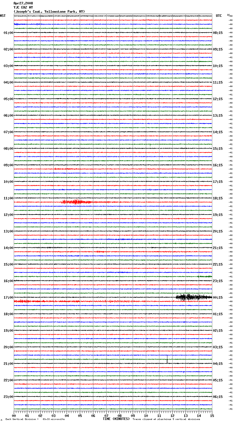
Task: Click the 23:15 UTC time label
Action: [218, 281]
